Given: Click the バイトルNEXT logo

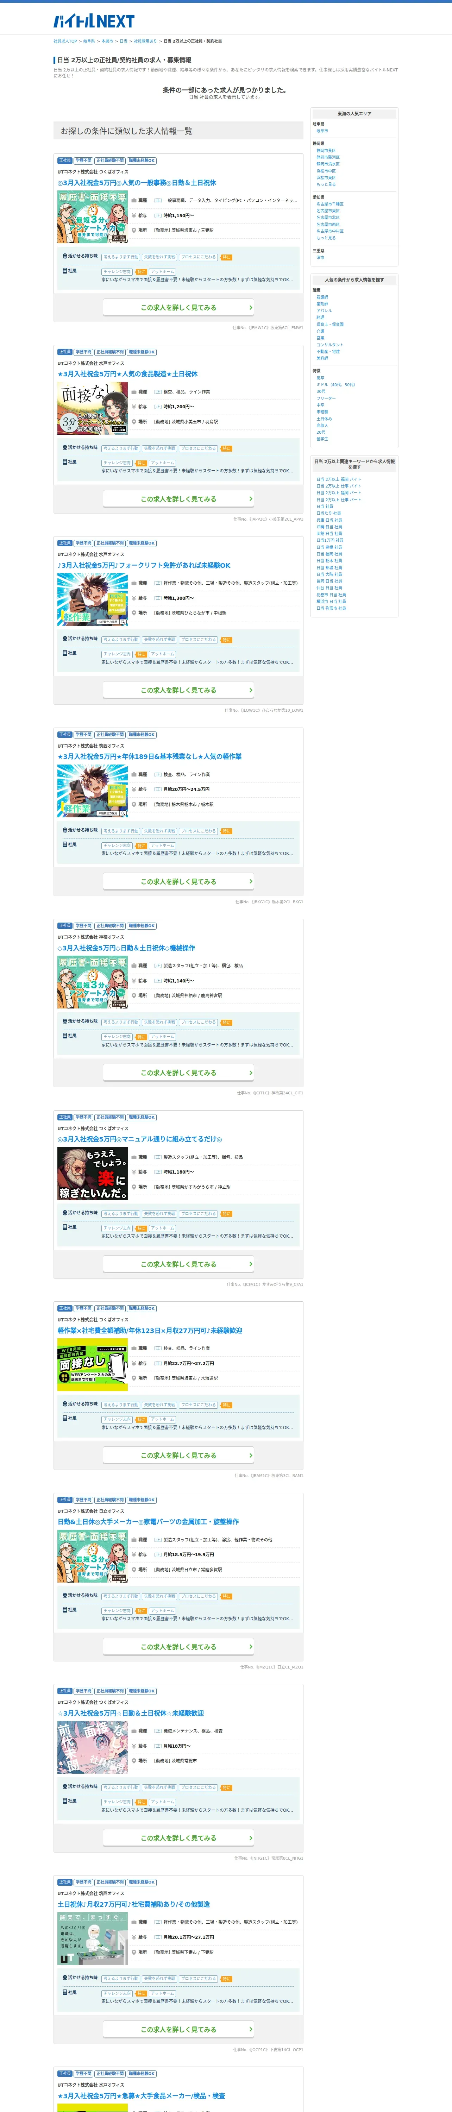Looking at the screenshot, I should click(94, 20).
